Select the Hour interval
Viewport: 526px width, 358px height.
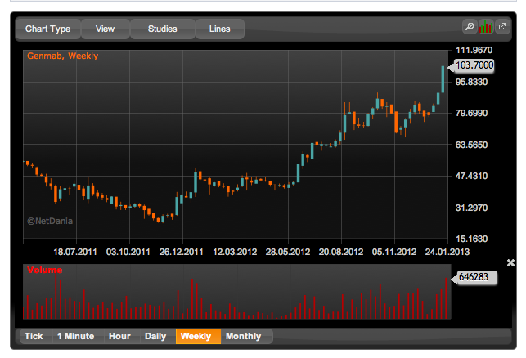pyautogui.click(x=119, y=336)
